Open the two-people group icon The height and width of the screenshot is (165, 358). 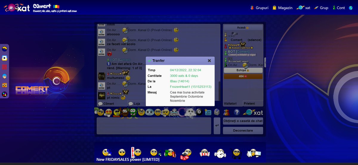(227, 112)
